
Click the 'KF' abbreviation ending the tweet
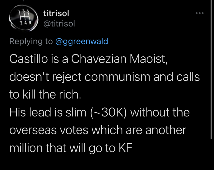pyautogui.click(x=125, y=148)
